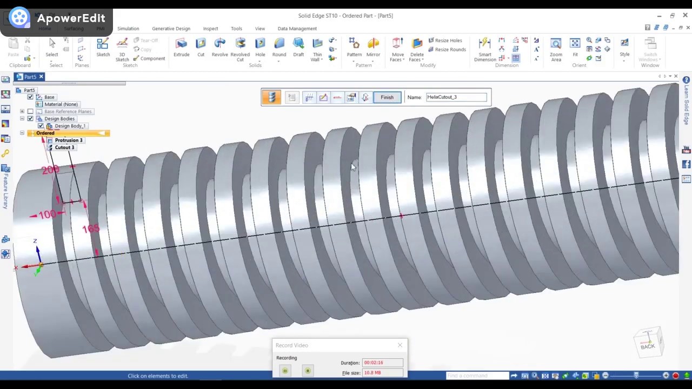Activate Smart Dimension
692x389 pixels.
point(485,49)
